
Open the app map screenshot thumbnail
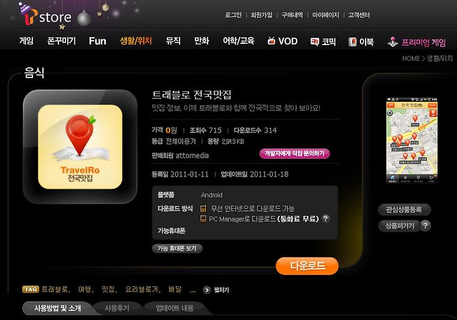(411, 140)
